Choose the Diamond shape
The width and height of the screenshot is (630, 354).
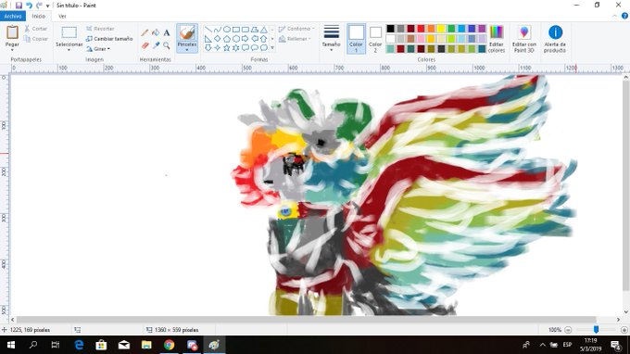click(218, 39)
